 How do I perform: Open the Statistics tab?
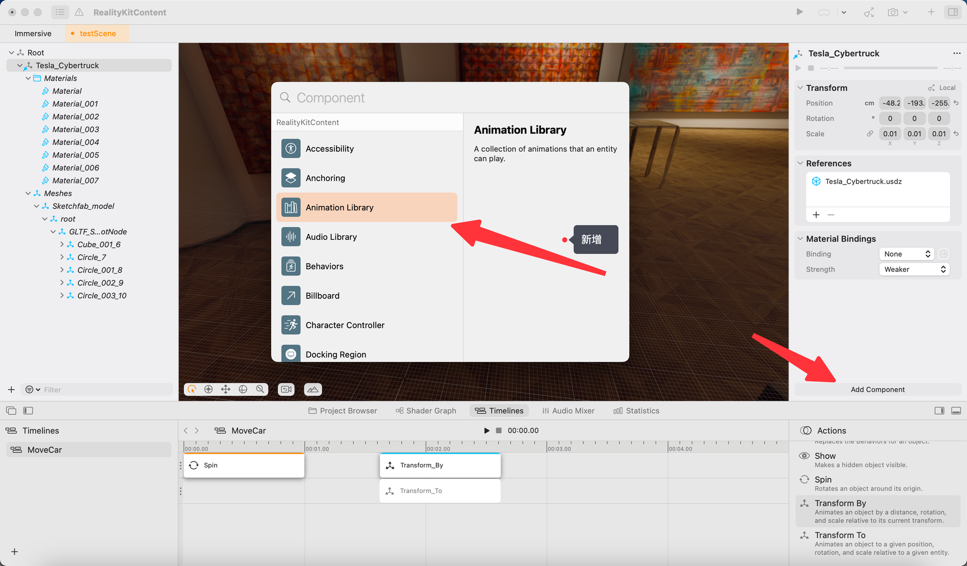[636, 411]
